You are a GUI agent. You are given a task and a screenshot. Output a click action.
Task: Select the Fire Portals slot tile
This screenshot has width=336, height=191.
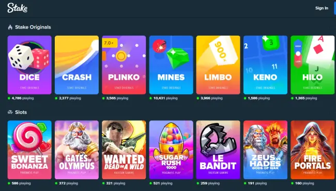point(312,150)
